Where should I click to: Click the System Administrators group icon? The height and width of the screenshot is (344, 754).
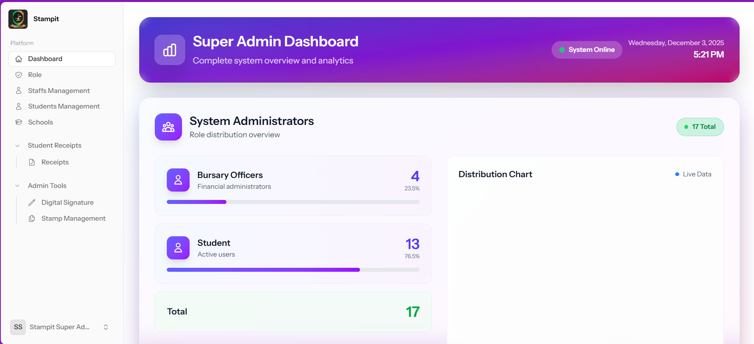tap(168, 127)
